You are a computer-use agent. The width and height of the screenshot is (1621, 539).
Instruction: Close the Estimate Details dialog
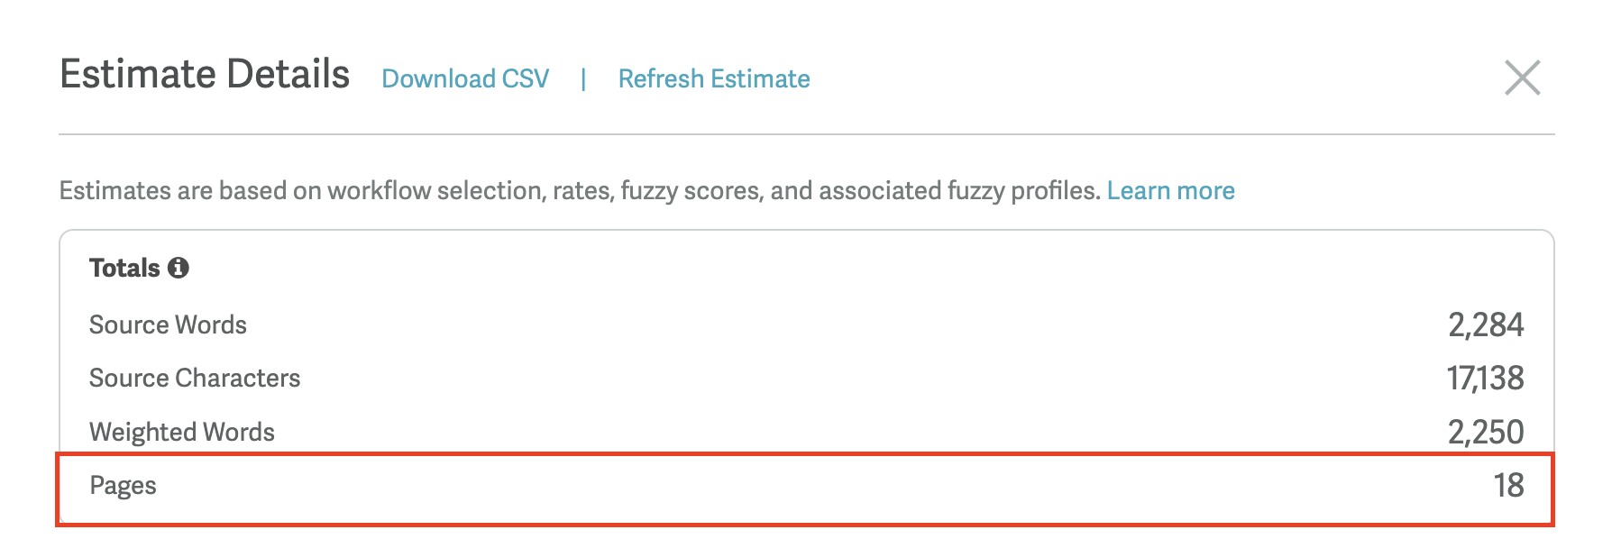[1522, 78]
